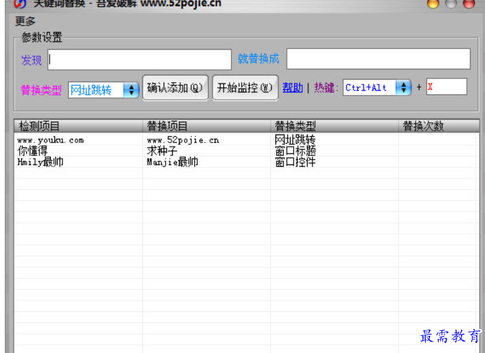
Task: Click the 检测项目 column header
Action: [43, 127]
